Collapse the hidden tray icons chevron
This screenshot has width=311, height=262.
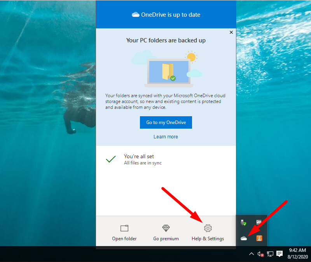pyautogui.click(x=252, y=254)
